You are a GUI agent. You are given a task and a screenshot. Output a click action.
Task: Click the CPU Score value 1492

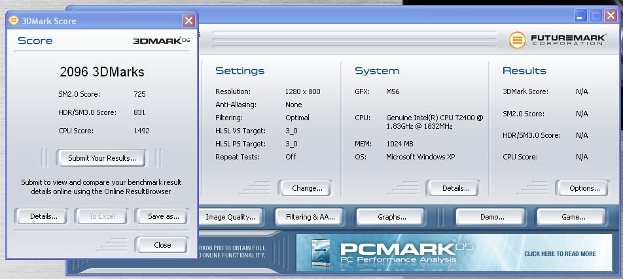coord(141,131)
